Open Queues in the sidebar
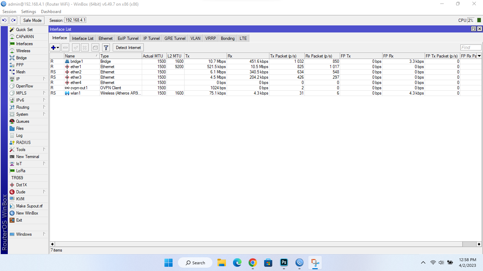This screenshot has height=271, width=483. click(28, 121)
